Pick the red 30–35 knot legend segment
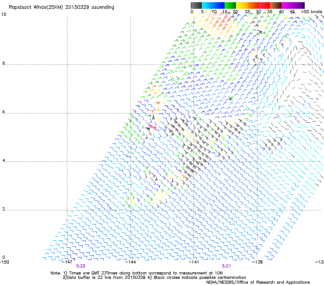Image resolution: width=324 pixels, height=285 pixels. pyautogui.click(x=264, y=5)
